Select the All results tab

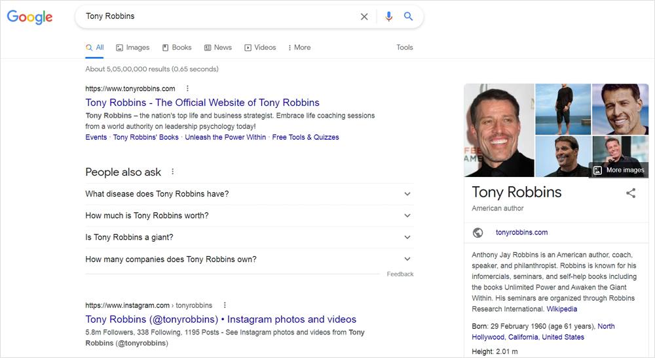(x=95, y=48)
